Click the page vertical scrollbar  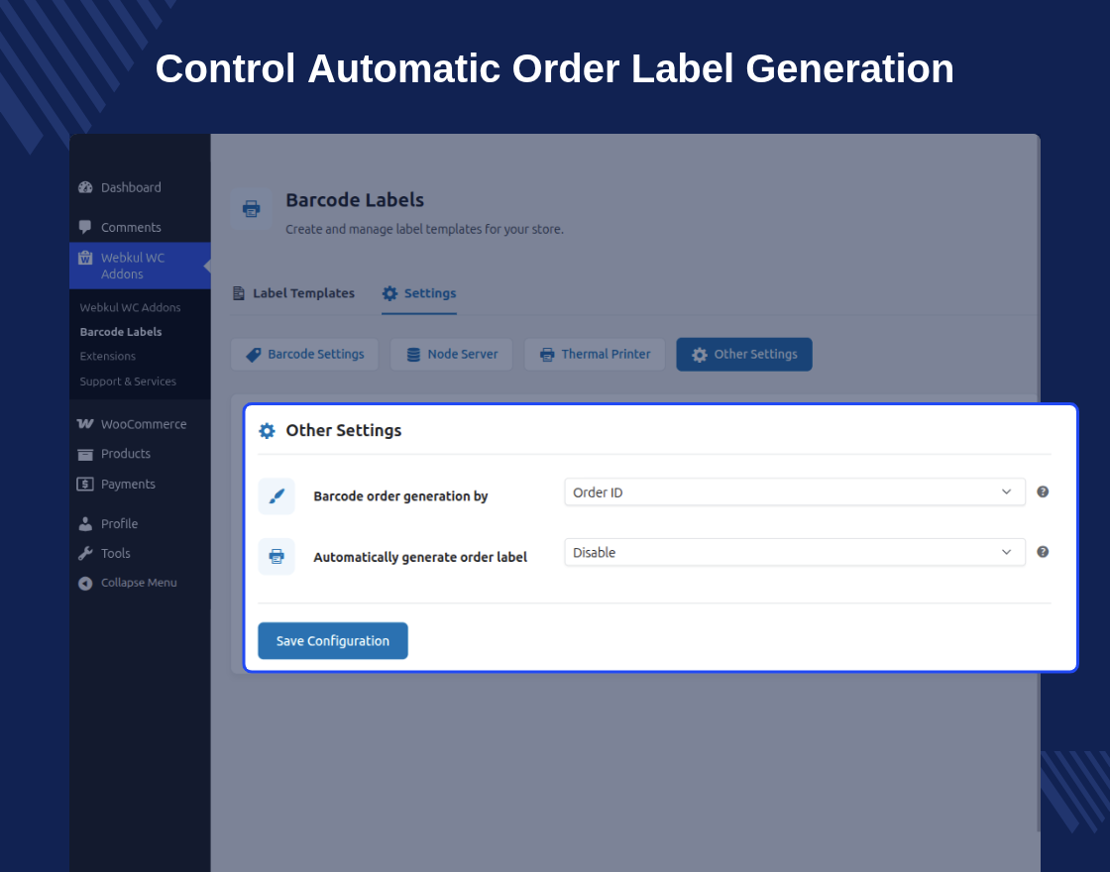(1038, 483)
